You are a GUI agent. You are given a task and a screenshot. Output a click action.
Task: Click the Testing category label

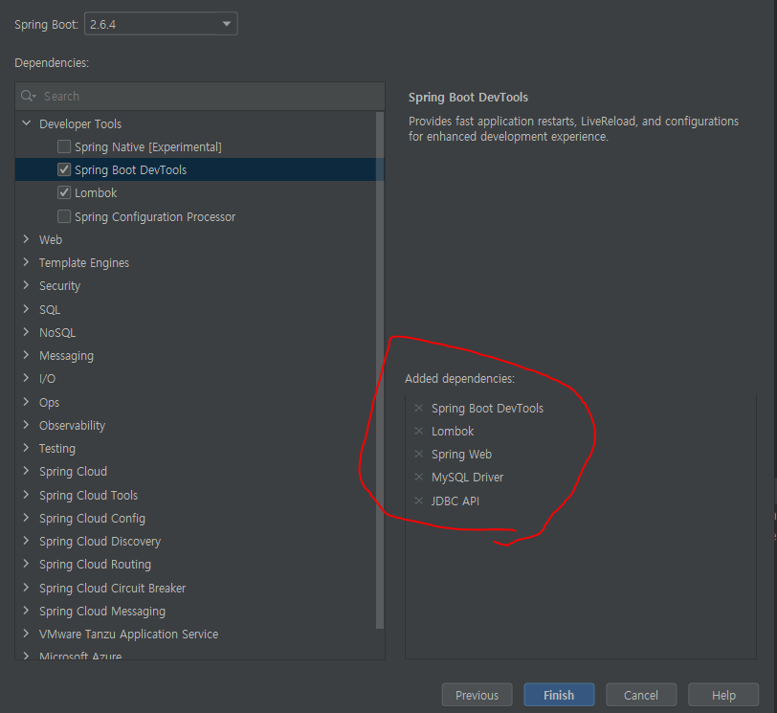point(57,449)
